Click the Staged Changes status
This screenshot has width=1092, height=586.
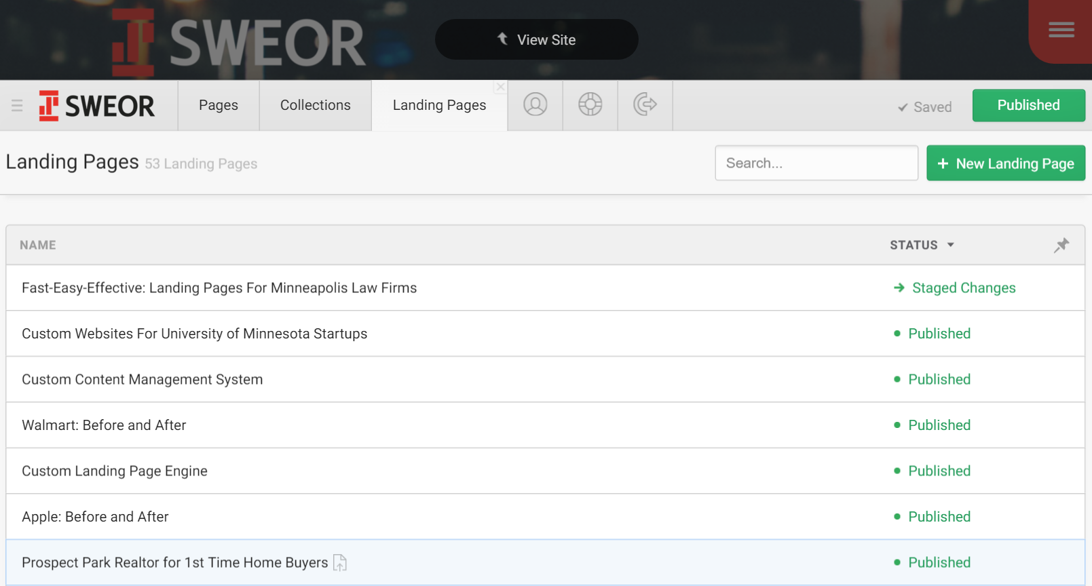pyautogui.click(x=955, y=288)
